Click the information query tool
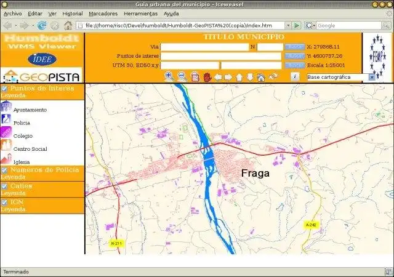This screenshot has width=394, height=277. tap(295, 77)
